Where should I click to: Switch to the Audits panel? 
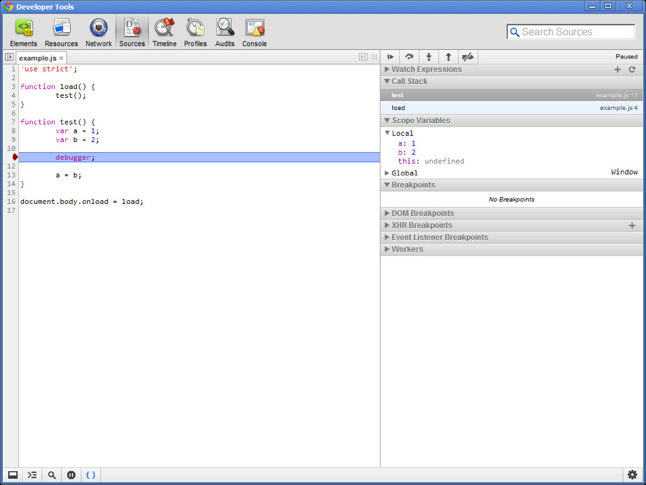(225, 33)
